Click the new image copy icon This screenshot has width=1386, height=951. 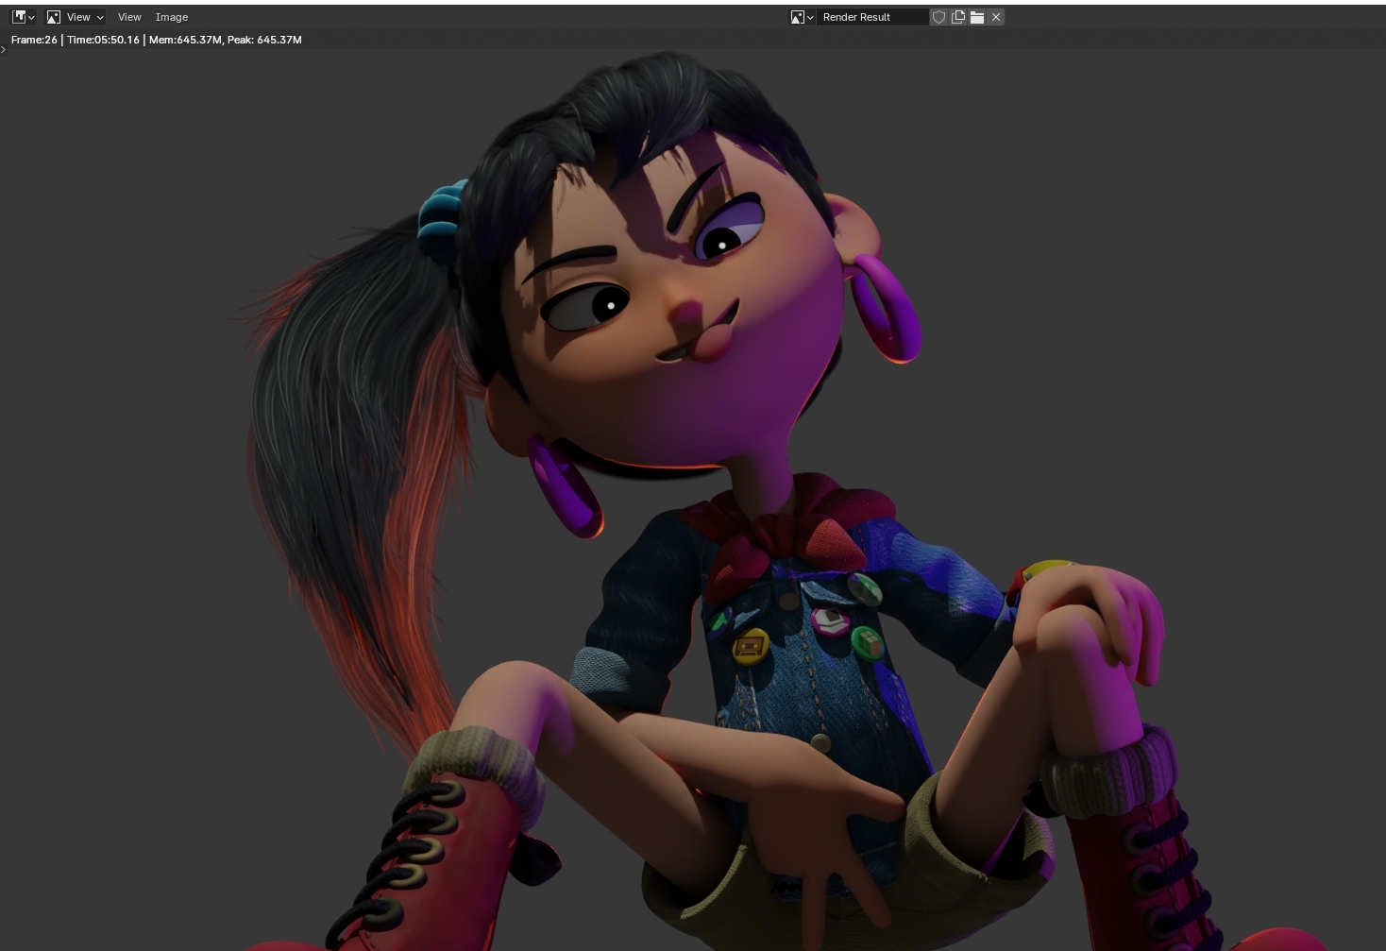point(958,17)
